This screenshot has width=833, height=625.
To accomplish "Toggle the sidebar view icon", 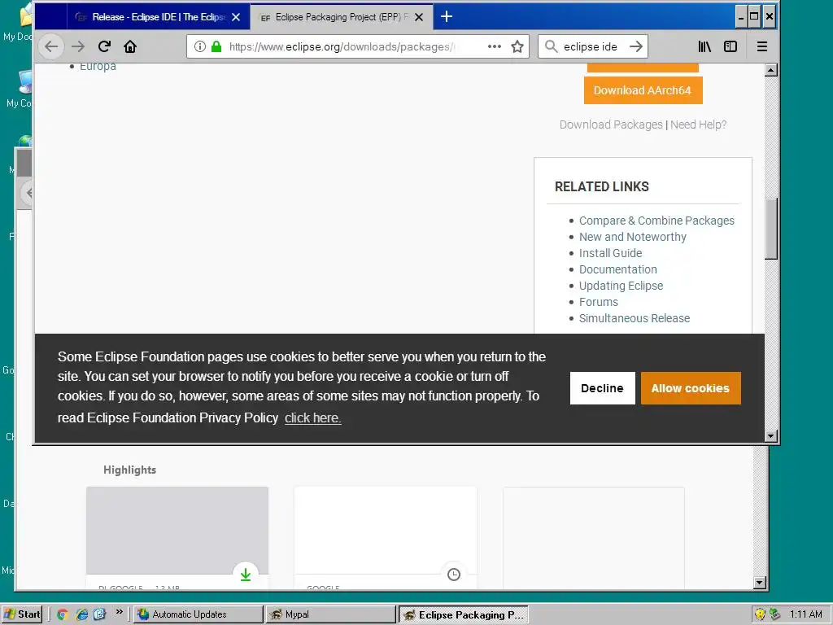I will pyautogui.click(x=731, y=46).
